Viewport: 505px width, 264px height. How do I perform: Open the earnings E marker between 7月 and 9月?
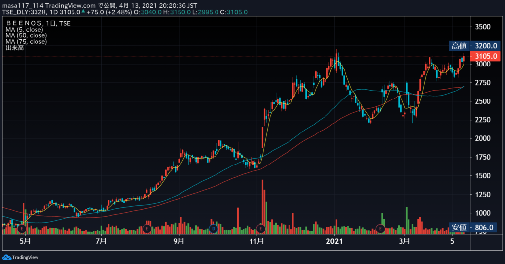[147, 229]
